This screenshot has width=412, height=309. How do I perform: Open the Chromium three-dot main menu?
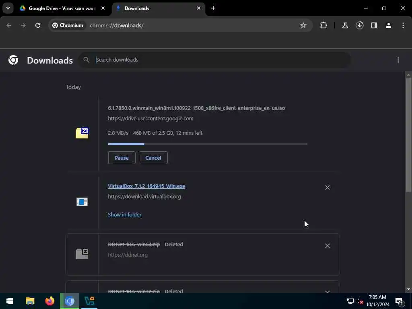tap(403, 25)
